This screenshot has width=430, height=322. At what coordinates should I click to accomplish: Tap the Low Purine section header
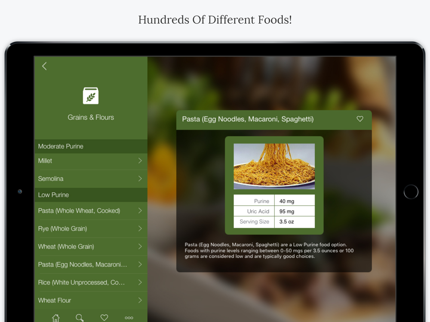click(x=91, y=195)
